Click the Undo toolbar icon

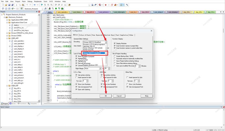(x=27, y=5)
